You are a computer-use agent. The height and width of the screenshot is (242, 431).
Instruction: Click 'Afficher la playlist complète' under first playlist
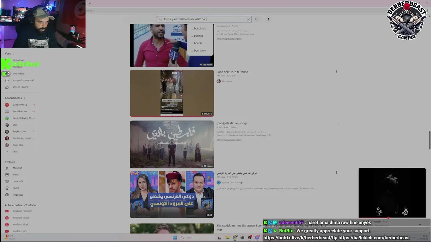(x=229, y=39)
